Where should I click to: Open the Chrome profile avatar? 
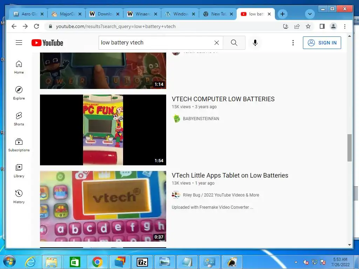[333, 26]
